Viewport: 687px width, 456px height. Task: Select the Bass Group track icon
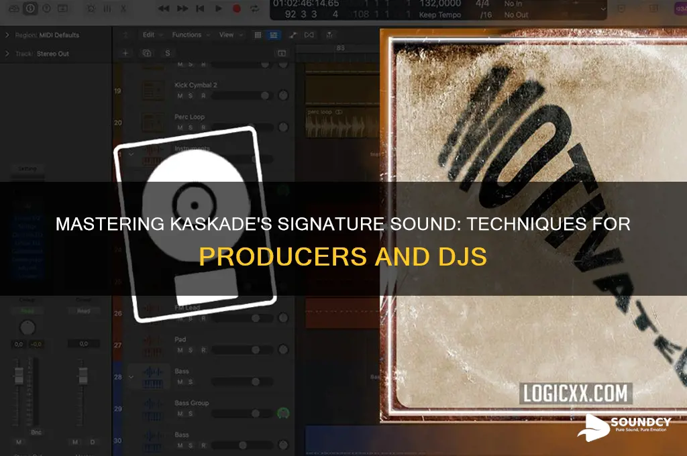[154, 408]
